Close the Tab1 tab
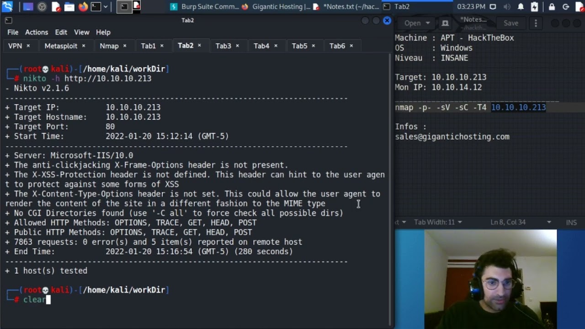585x329 pixels. (162, 46)
